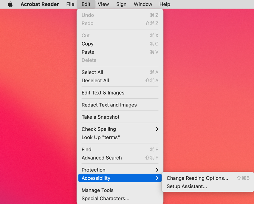Open the View menu

[x=103, y=4]
